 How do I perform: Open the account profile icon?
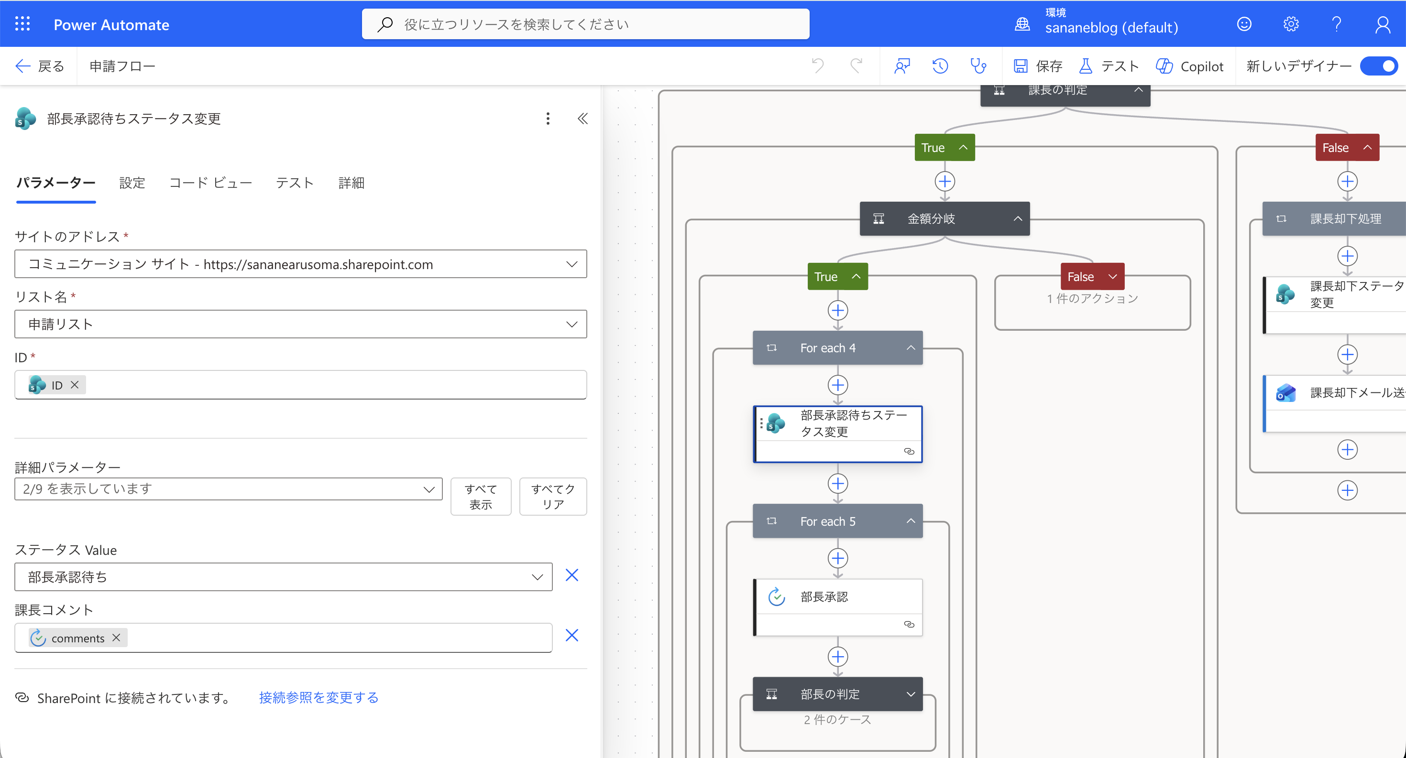pos(1383,24)
